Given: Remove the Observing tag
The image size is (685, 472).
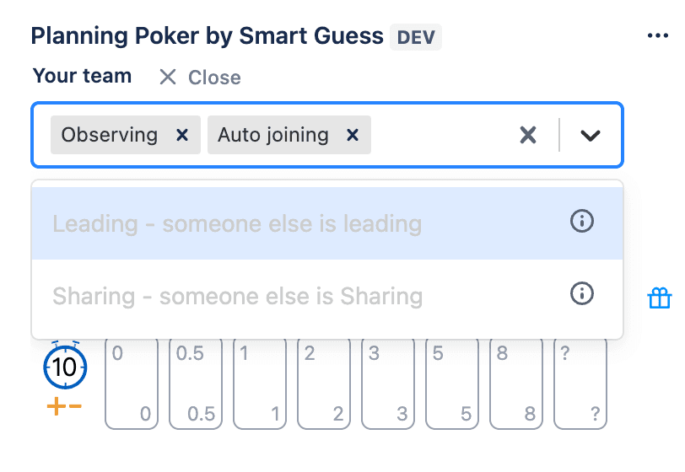Looking at the screenshot, I should pos(181,135).
